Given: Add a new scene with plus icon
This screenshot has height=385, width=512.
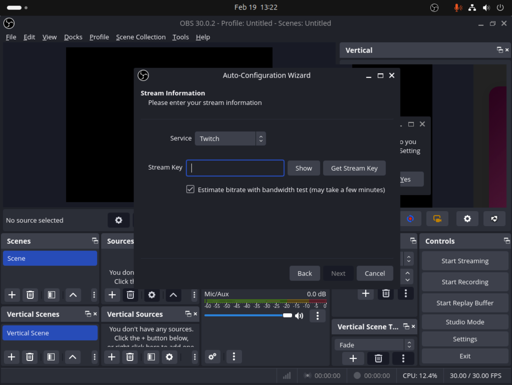Looking at the screenshot, I should point(12,295).
